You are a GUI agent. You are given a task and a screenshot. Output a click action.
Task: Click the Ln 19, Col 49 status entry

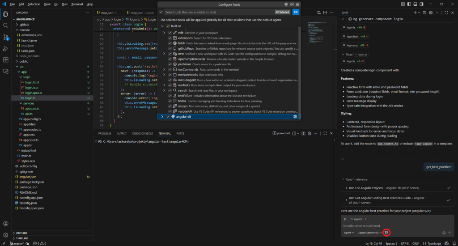373,243
